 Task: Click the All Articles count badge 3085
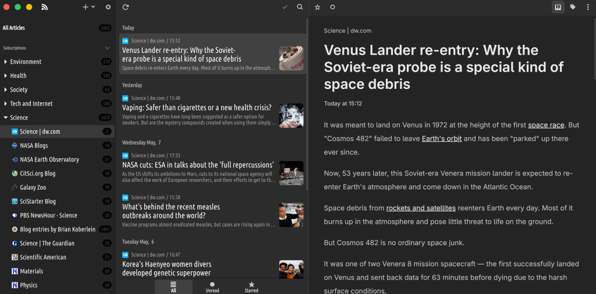pyautogui.click(x=105, y=28)
